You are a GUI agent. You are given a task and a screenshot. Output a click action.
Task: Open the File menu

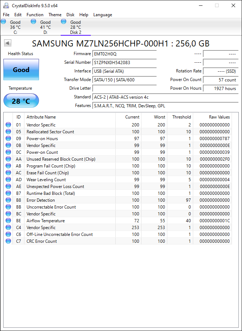[6, 14]
